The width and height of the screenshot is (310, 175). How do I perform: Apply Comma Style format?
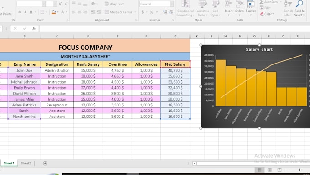click(157, 12)
